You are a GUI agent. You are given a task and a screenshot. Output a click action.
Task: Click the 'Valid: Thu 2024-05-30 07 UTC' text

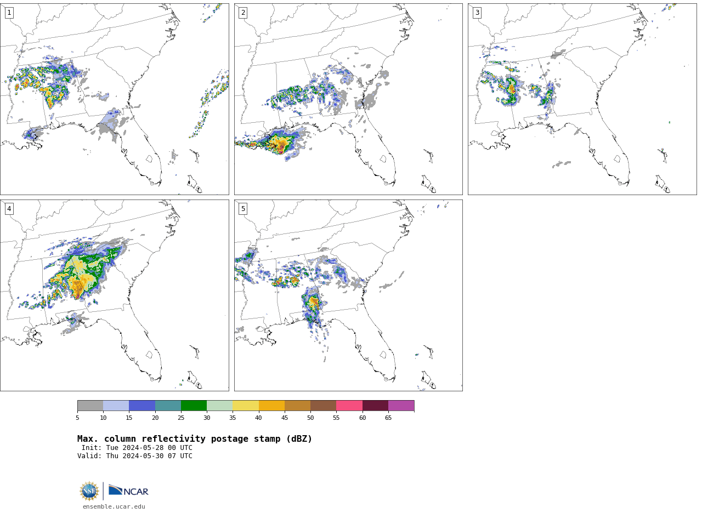(x=135, y=456)
